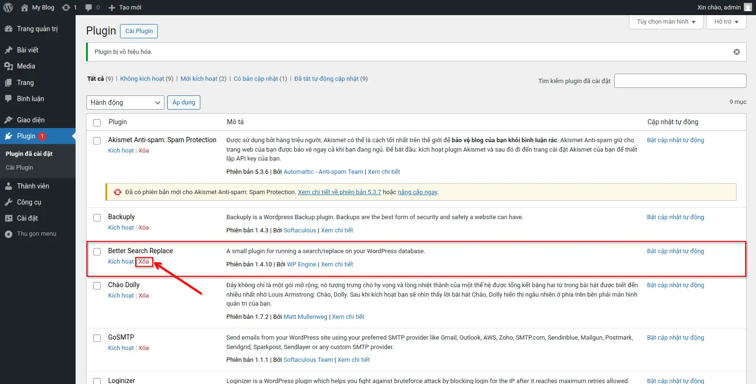Dismiss the plugin deactivated notice
756x384 pixels.
(737, 52)
